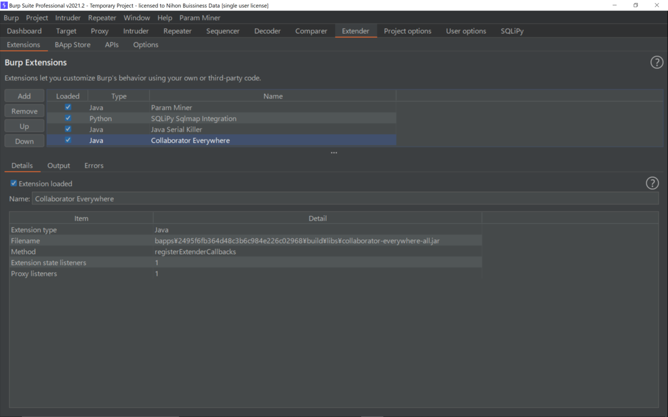Sort by the Type column header
Viewport: 668px width, 417px height.
point(119,96)
